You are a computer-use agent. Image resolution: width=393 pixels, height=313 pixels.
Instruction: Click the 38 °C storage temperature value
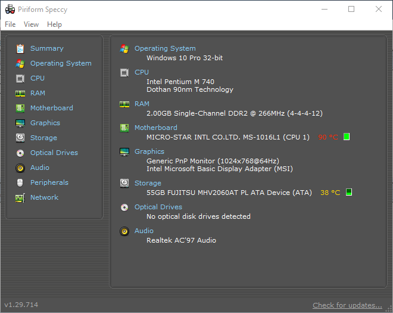(x=330, y=193)
